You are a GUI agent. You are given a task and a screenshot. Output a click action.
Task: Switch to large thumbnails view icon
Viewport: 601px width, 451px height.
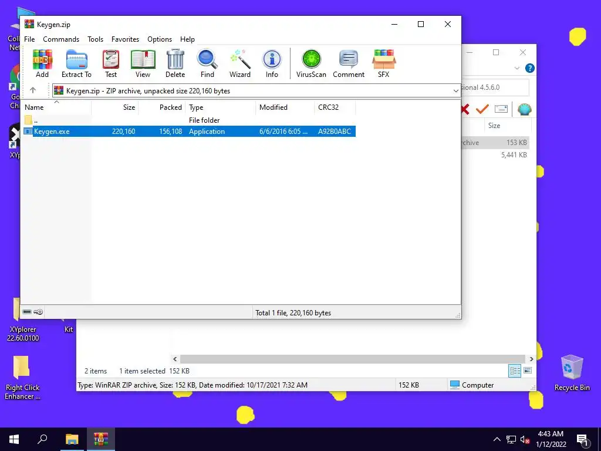click(x=528, y=371)
